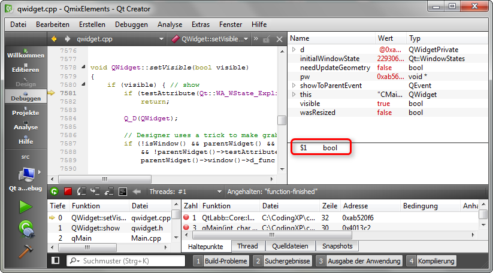Open the Build-Probleme output pane
The height and width of the screenshot is (273, 493).
[x=221, y=261]
